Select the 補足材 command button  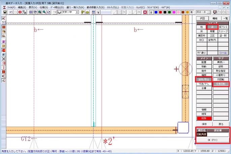coord(202,36)
